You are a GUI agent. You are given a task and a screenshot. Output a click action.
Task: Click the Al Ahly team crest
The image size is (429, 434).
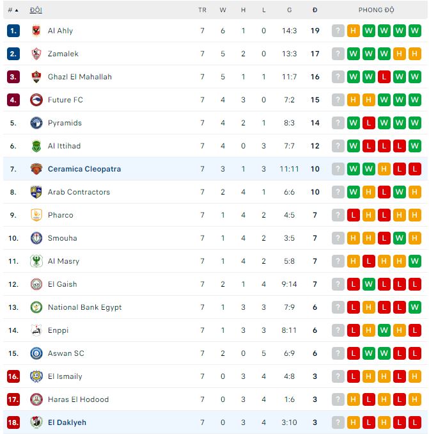coord(36,31)
